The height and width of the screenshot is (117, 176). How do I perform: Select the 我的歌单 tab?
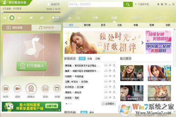coord(46,27)
